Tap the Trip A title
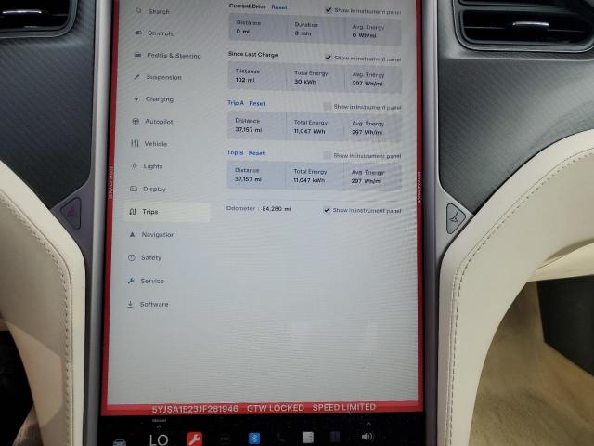 pyautogui.click(x=236, y=103)
